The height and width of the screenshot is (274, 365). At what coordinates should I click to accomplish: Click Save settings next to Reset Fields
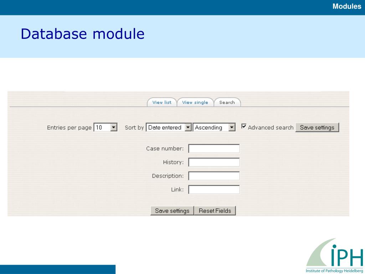point(172,210)
